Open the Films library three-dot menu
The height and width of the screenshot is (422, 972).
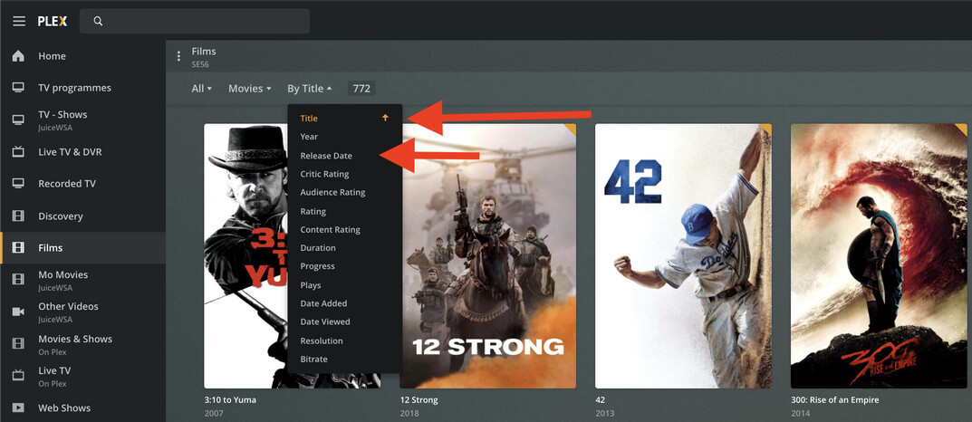pyautogui.click(x=178, y=56)
